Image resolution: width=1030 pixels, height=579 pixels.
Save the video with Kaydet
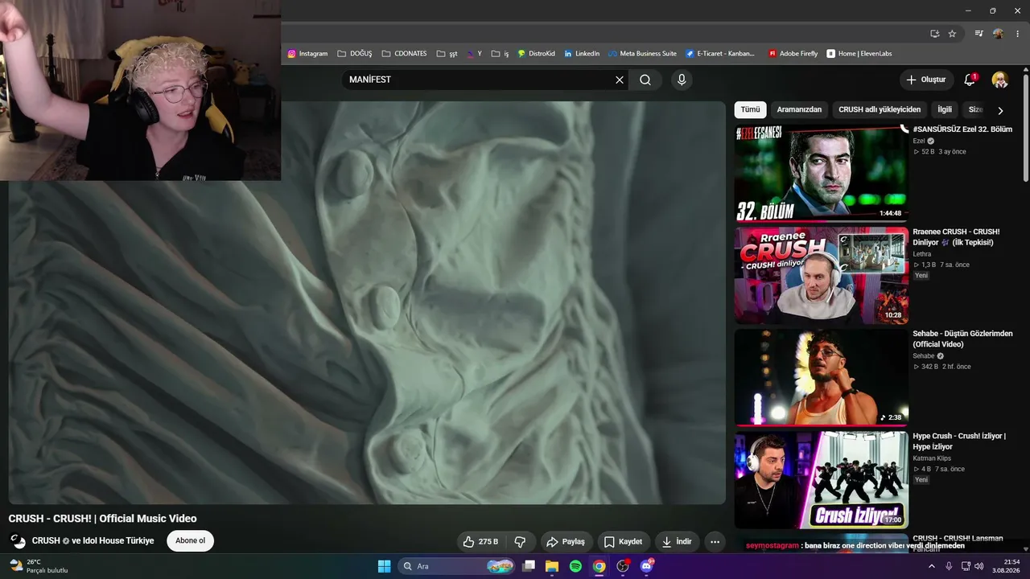624,542
